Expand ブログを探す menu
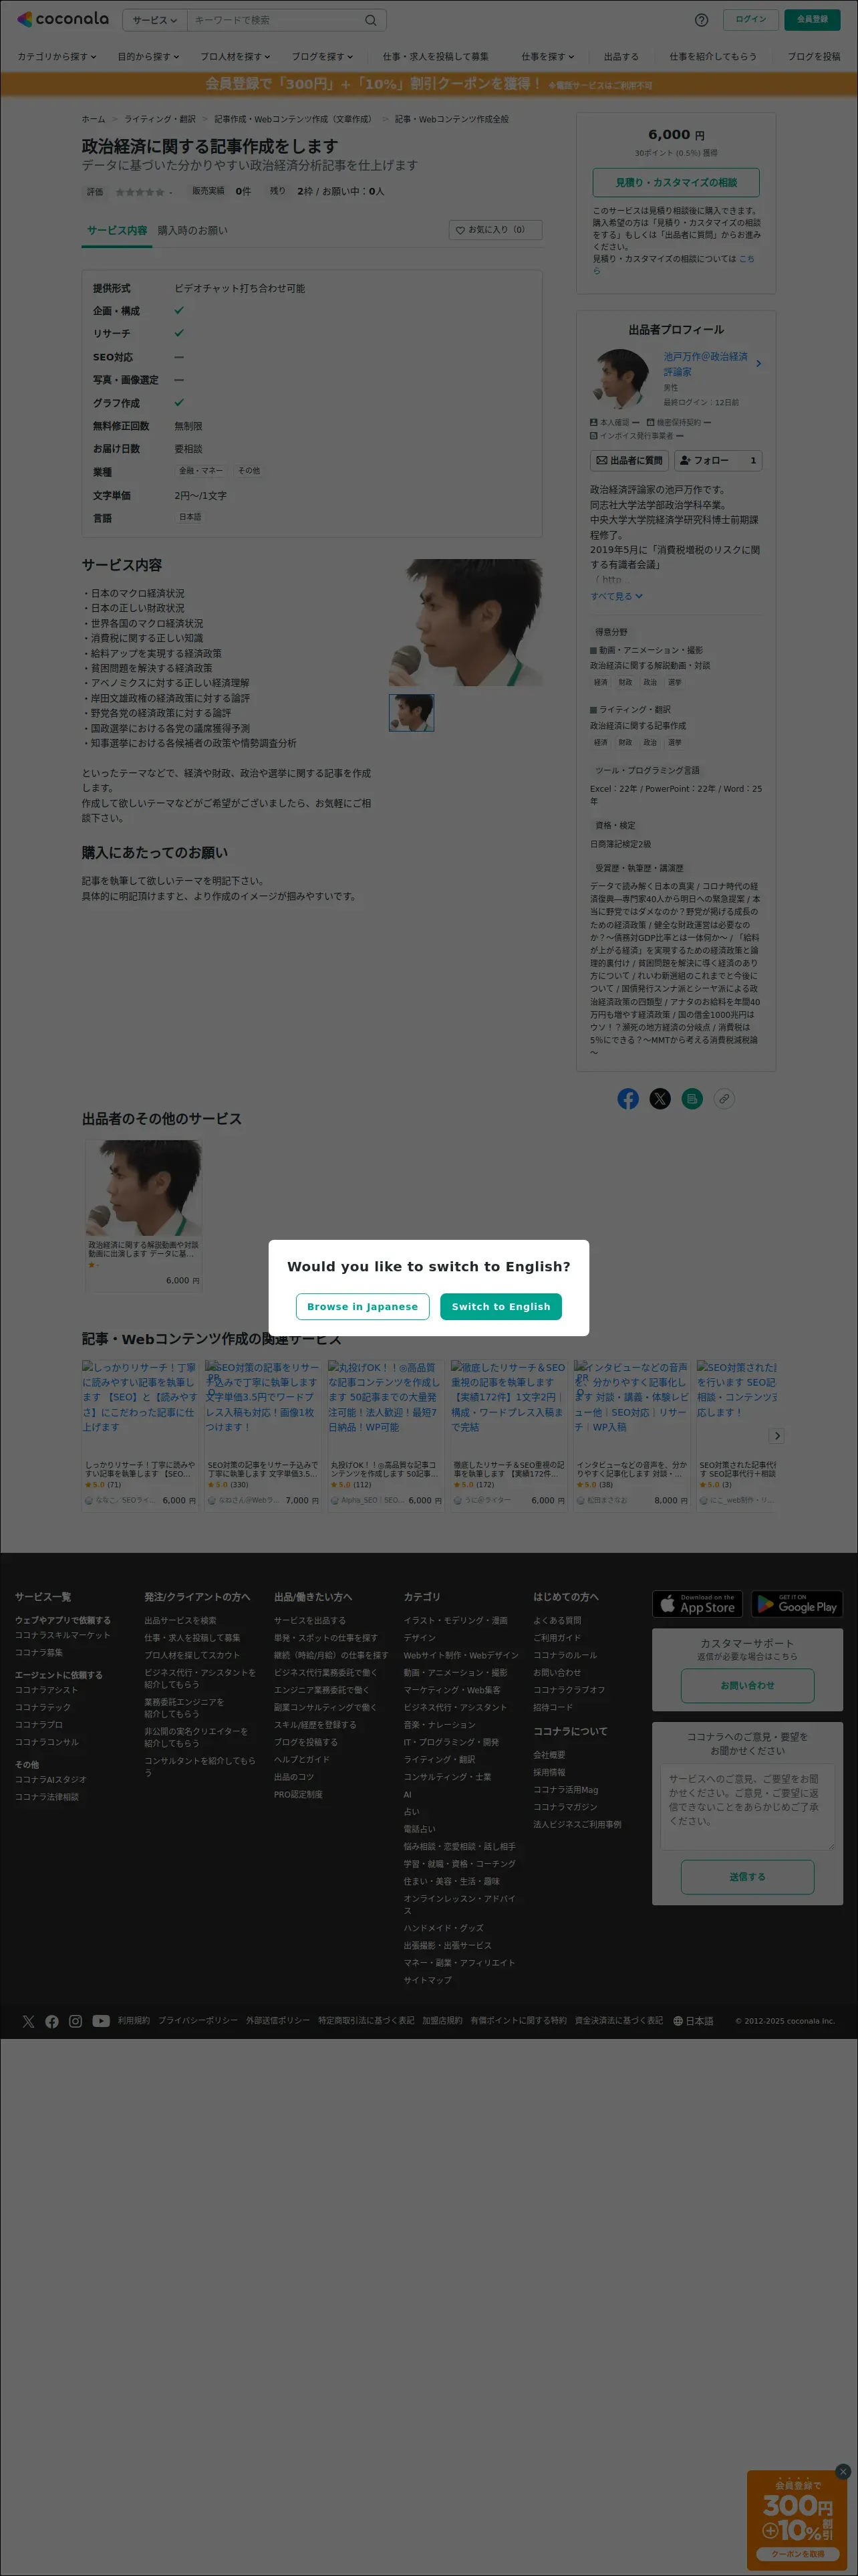Screen dimensions: 858x2576 323,57
